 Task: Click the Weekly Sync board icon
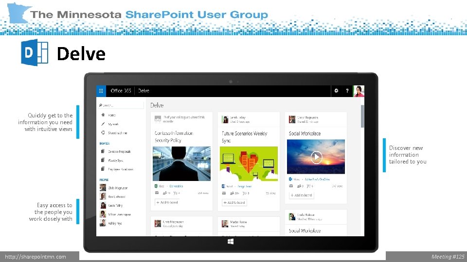[x=103, y=160]
